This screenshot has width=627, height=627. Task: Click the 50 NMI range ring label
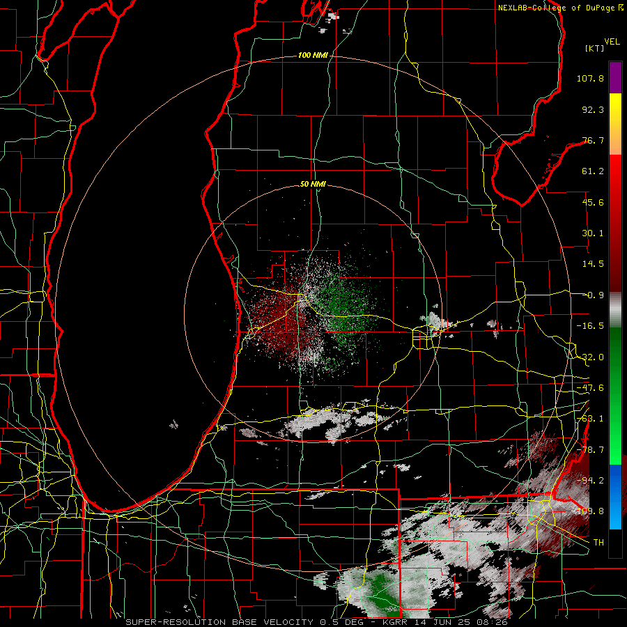point(313,185)
